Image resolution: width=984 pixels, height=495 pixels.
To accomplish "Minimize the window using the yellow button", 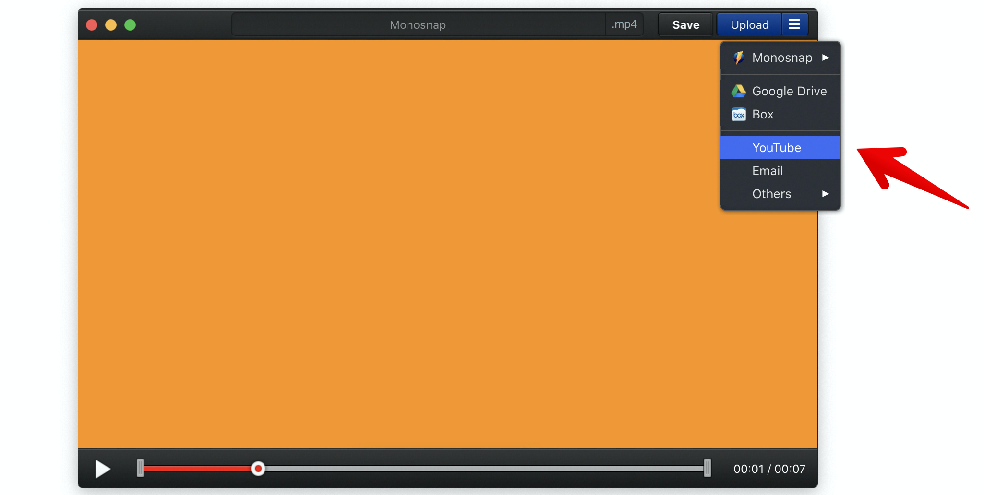I will point(111,25).
